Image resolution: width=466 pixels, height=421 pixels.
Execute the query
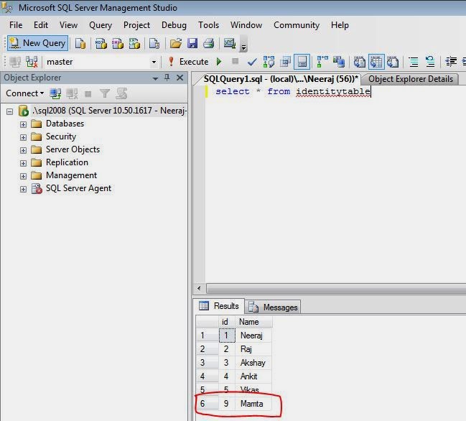189,62
